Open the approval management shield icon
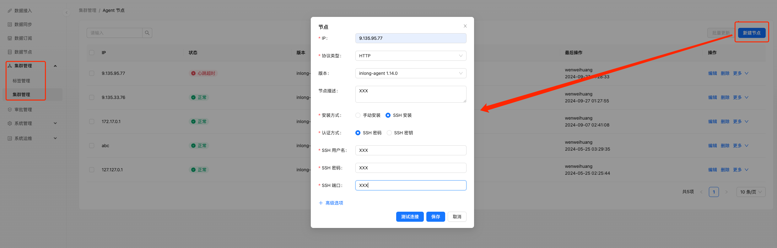777x248 pixels. coord(10,110)
